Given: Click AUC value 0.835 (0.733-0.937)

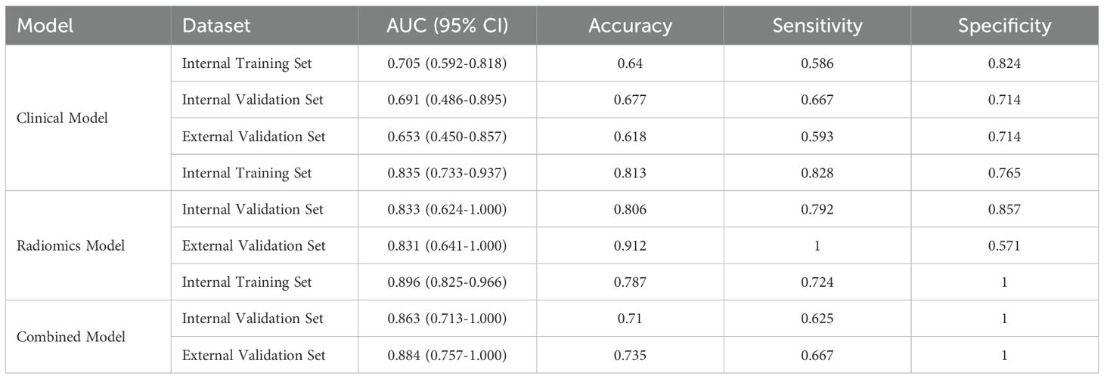Looking at the screenshot, I should click(x=447, y=173).
